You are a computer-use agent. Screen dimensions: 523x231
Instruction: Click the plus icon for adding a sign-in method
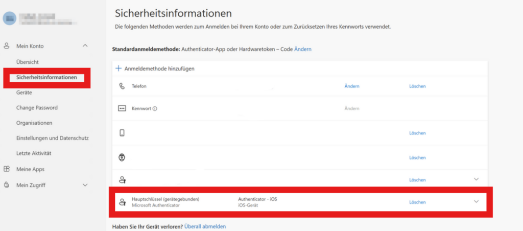pos(118,68)
